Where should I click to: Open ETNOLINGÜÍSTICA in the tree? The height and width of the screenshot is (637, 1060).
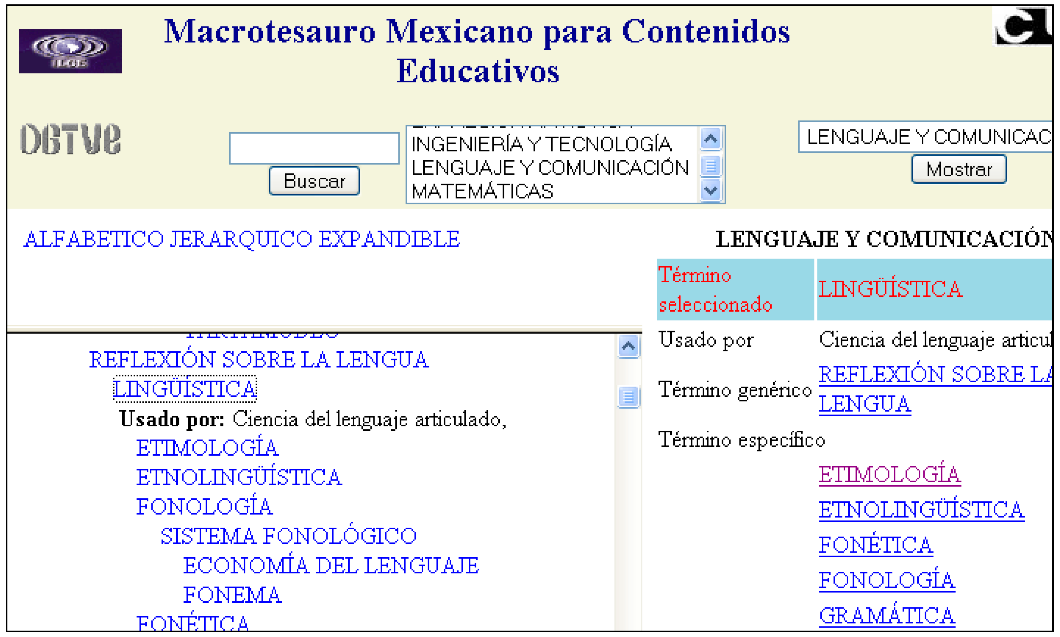239,477
